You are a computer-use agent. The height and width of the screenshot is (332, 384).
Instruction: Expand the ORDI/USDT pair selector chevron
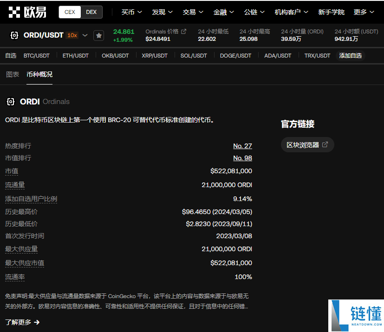pyautogui.click(x=85, y=35)
